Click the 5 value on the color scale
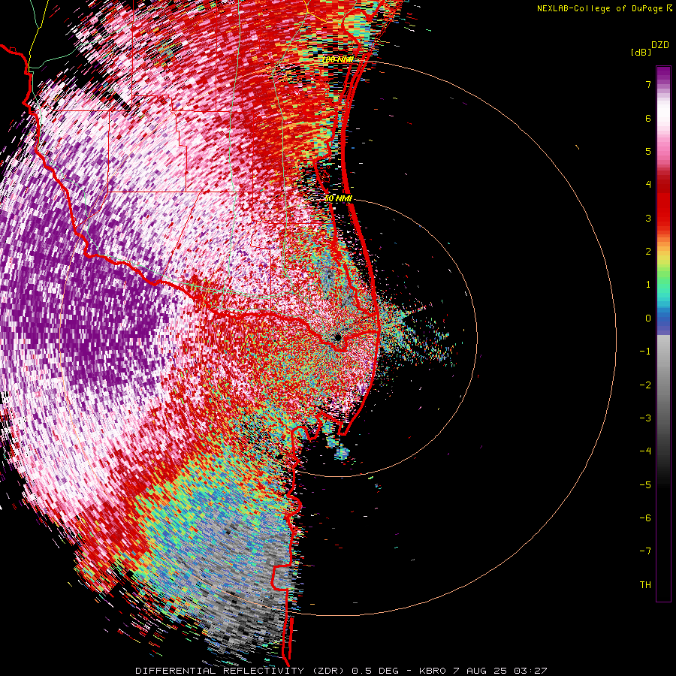676x676 pixels. click(648, 152)
